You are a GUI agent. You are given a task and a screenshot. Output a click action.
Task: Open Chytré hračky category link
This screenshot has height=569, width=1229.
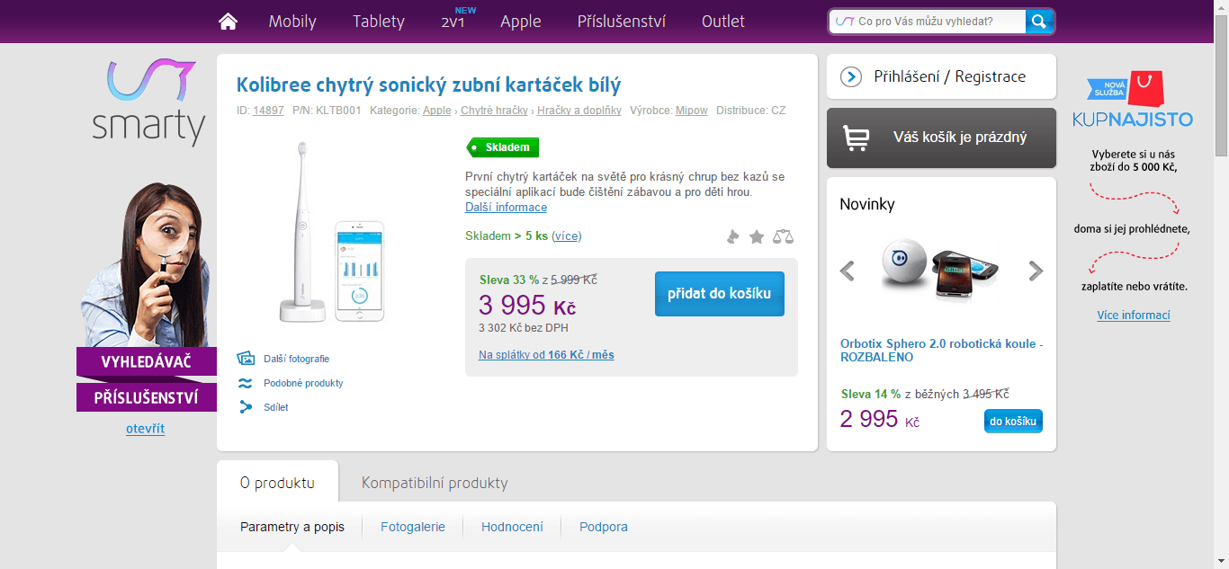coord(494,111)
